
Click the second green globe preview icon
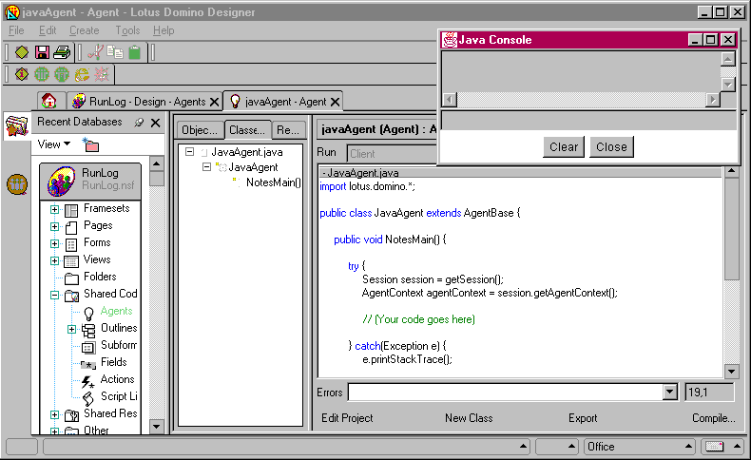point(62,74)
